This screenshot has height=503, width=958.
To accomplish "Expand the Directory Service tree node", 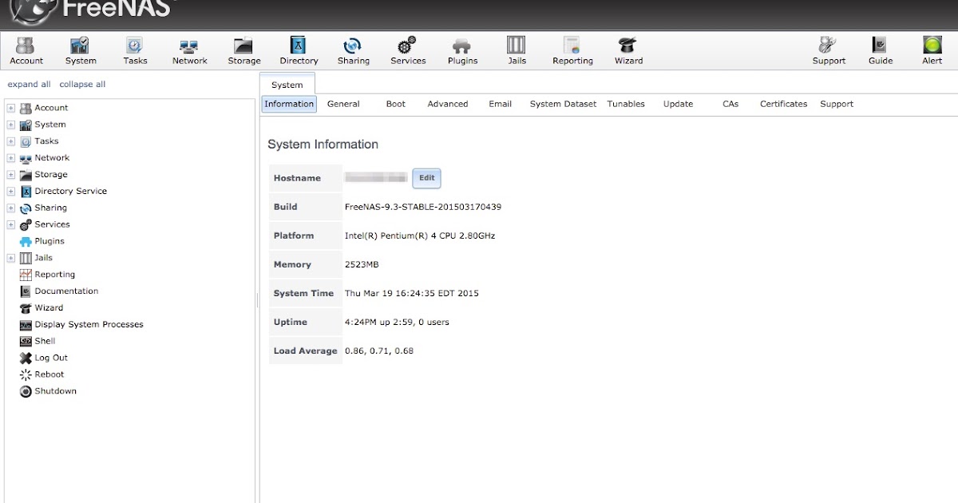I will pos(11,192).
